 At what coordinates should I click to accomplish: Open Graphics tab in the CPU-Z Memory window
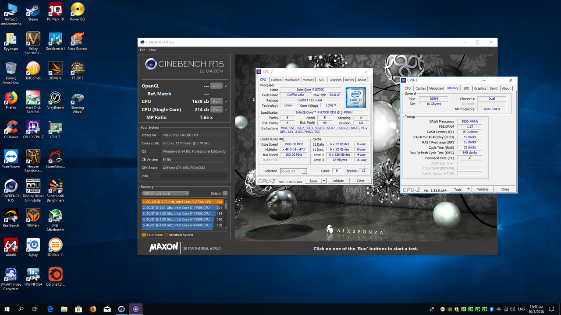(480, 88)
